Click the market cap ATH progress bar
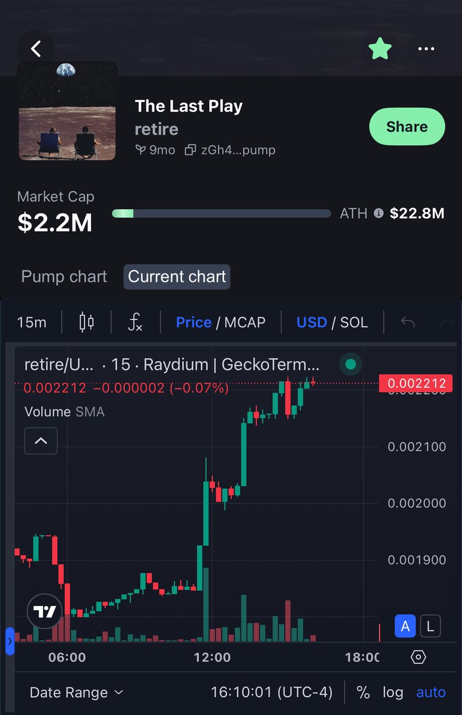Image resolution: width=462 pixels, height=715 pixels. [221, 213]
